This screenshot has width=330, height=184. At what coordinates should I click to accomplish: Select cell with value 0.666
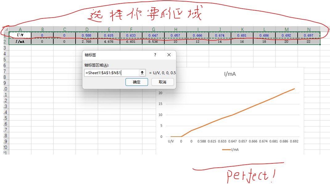coord(198,35)
